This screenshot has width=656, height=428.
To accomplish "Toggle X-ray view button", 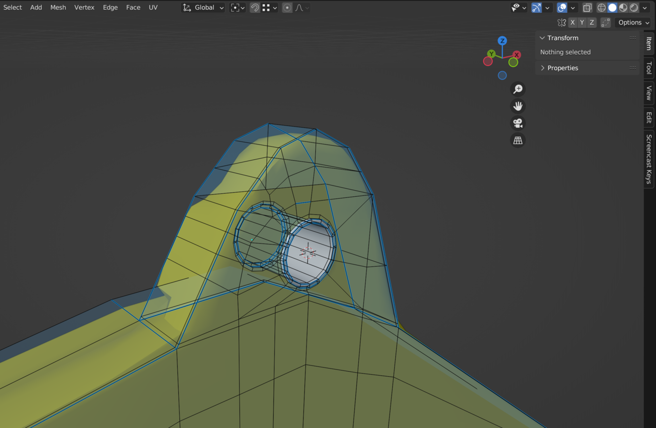I will tap(587, 8).
